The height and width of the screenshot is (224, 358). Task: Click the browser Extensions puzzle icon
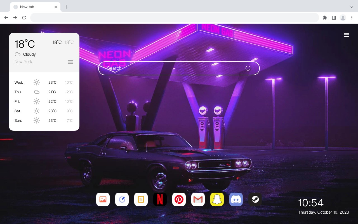click(325, 18)
